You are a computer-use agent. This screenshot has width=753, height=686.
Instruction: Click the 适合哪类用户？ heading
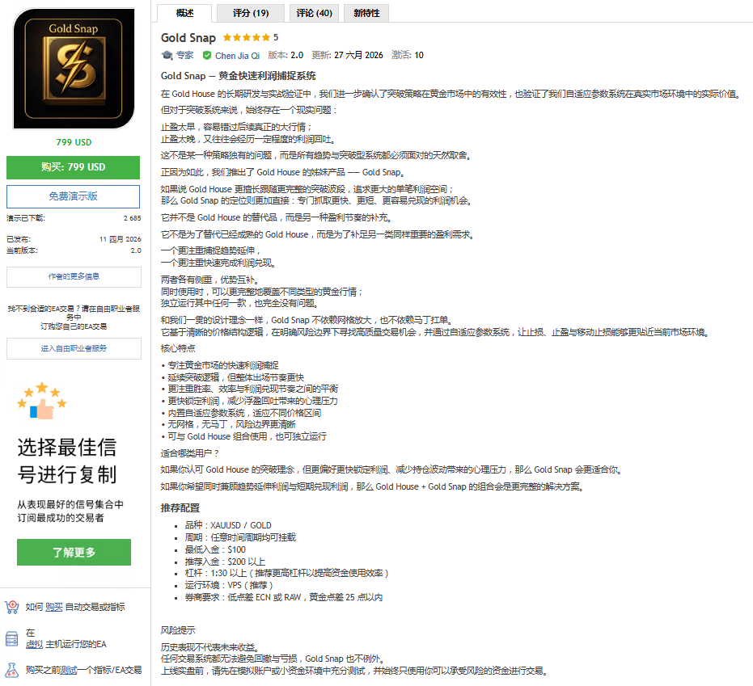(x=190, y=453)
